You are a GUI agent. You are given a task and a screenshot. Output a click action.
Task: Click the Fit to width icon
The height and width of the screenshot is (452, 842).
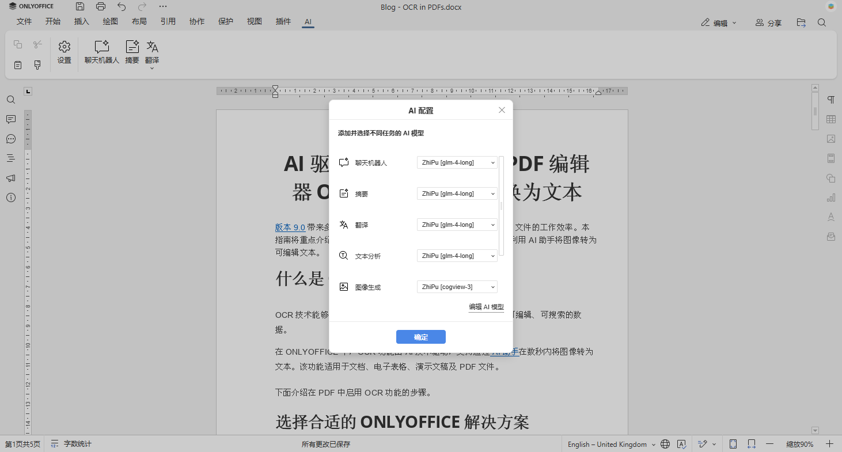pos(752,444)
